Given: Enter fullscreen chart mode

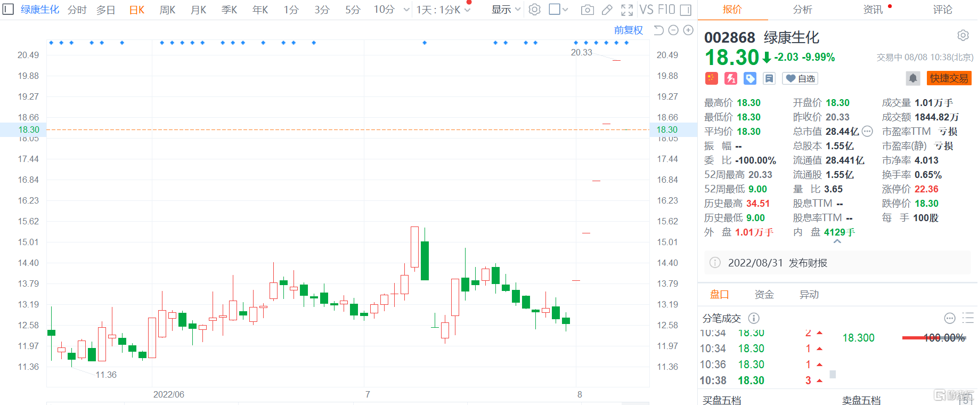Looking at the screenshot, I should pyautogui.click(x=627, y=10).
